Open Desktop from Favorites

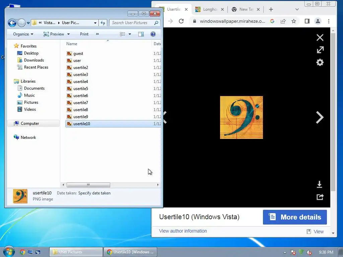click(31, 53)
